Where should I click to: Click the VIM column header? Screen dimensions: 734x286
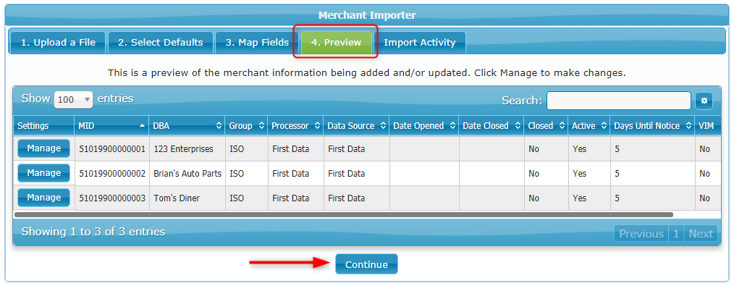pos(708,126)
